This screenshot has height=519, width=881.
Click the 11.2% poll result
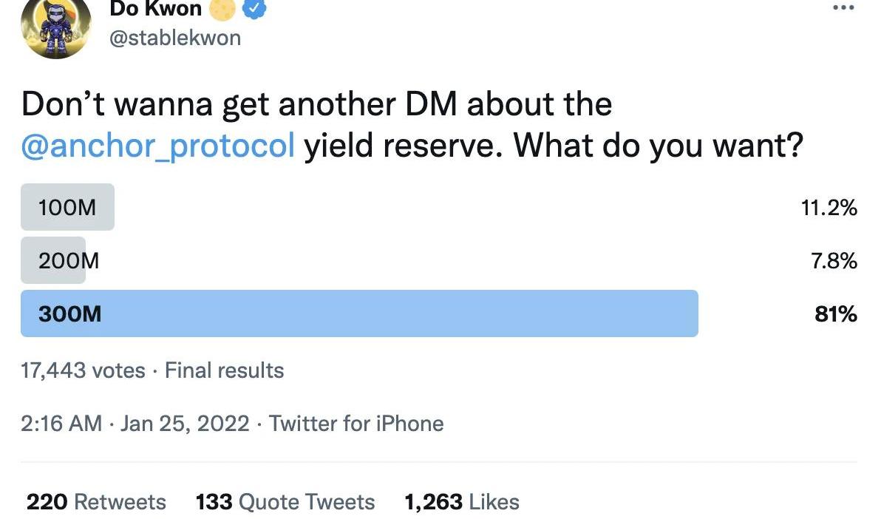click(x=829, y=208)
